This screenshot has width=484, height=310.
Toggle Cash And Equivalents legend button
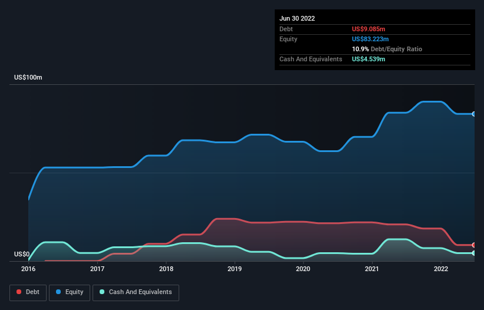coord(136,292)
